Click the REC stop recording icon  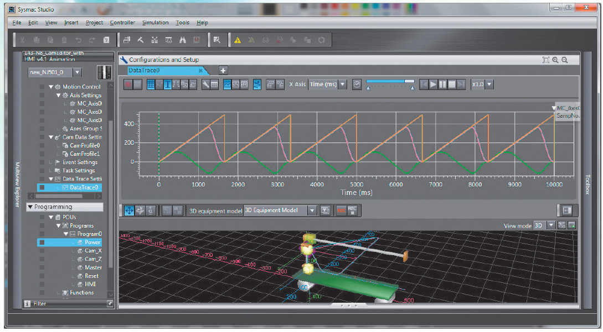point(352,210)
